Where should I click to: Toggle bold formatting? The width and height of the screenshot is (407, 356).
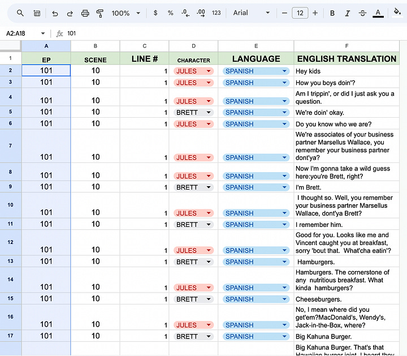(332, 13)
